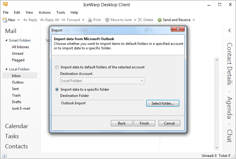This screenshot has width=236, height=159.
Task: Switch to the Calendar section
Action: pos(16,126)
